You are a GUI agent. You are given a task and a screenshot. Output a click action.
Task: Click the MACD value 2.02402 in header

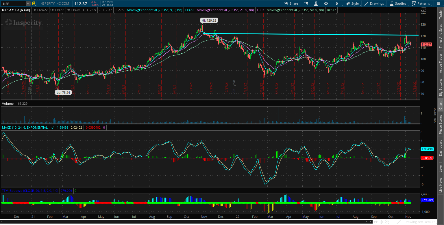[76, 127]
